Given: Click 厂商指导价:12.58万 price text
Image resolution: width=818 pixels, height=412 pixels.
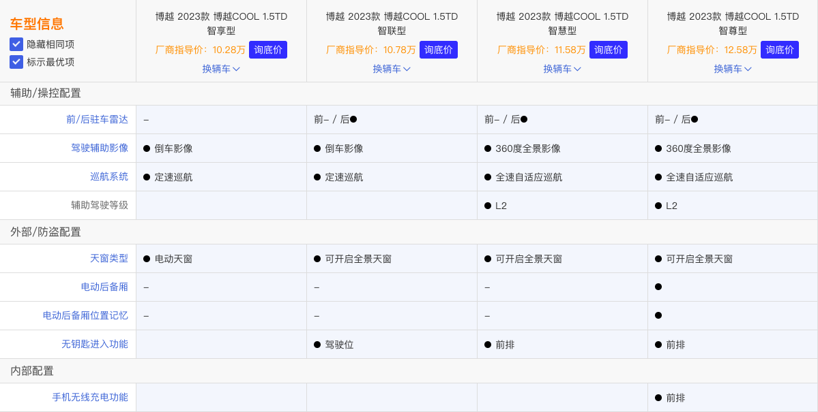Looking at the screenshot, I should (x=712, y=50).
